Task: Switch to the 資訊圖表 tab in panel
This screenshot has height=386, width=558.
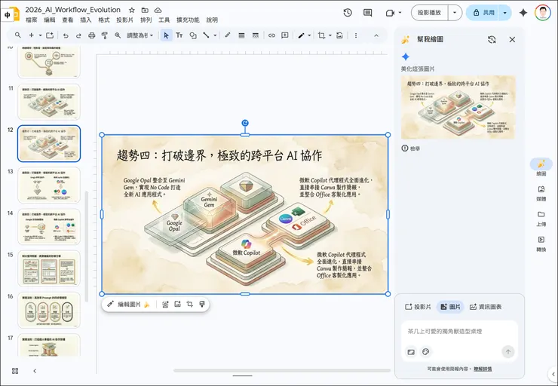Action: (486, 307)
